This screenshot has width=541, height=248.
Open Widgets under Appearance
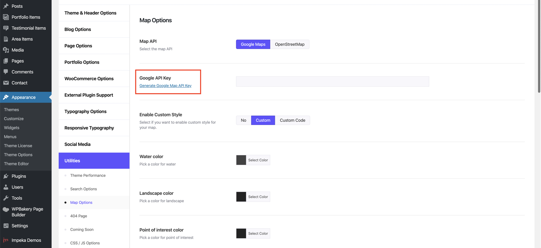point(12,128)
